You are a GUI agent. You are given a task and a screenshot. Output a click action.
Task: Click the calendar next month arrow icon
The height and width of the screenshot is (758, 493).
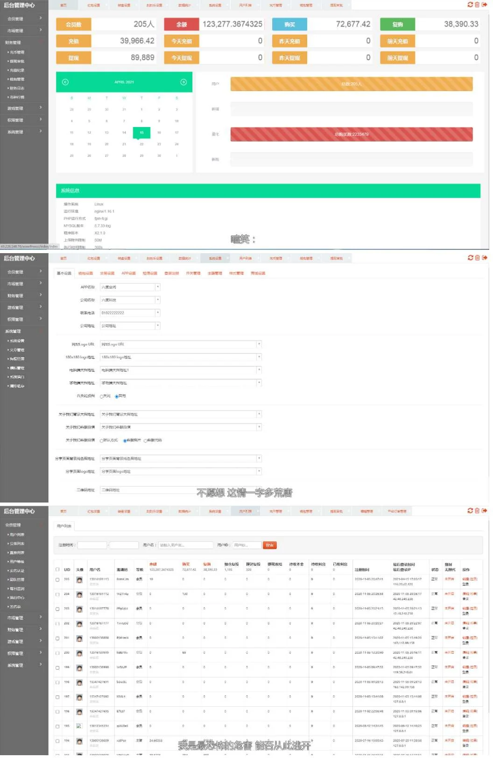point(183,82)
